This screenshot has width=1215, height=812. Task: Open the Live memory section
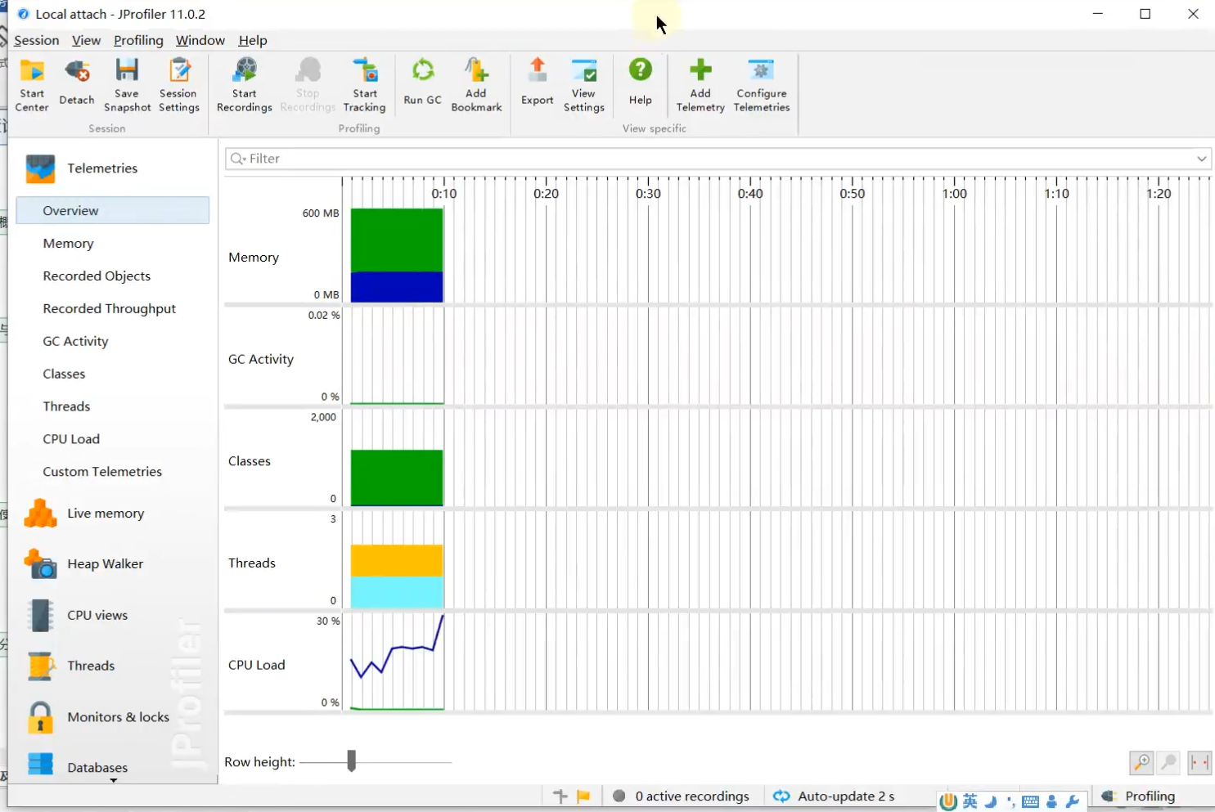(x=106, y=514)
